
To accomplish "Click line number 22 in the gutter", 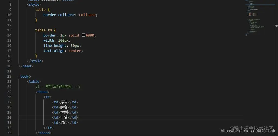I will point(9,77).
